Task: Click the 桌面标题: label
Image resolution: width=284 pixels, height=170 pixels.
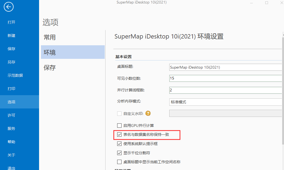Action: pos(125,67)
